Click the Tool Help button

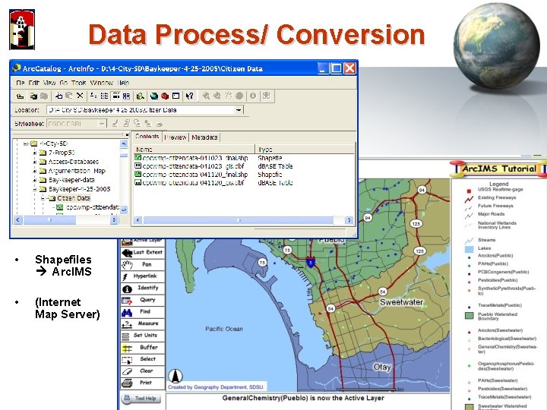pyautogui.click(x=141, y=398)
